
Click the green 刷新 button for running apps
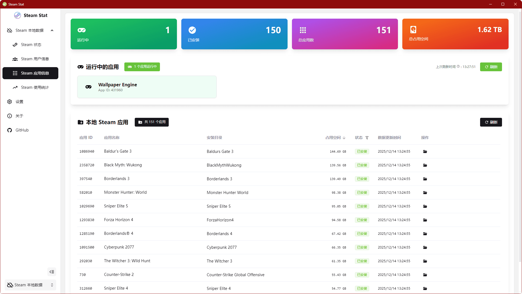(x=491, y=67)
